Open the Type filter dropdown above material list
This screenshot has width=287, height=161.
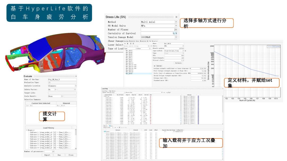point(130,49)
